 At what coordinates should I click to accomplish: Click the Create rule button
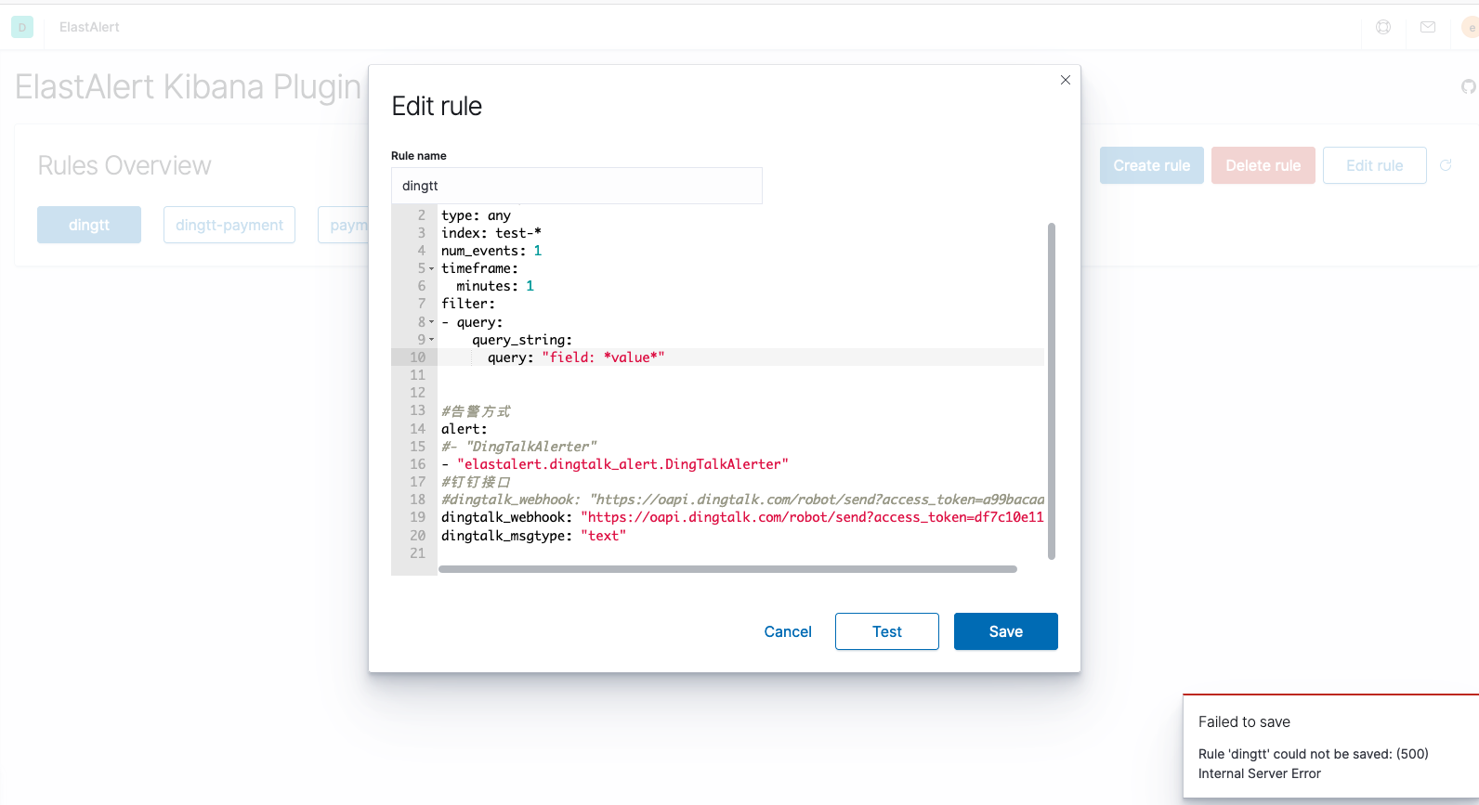pyautogui.click(x=1152, y=165)
